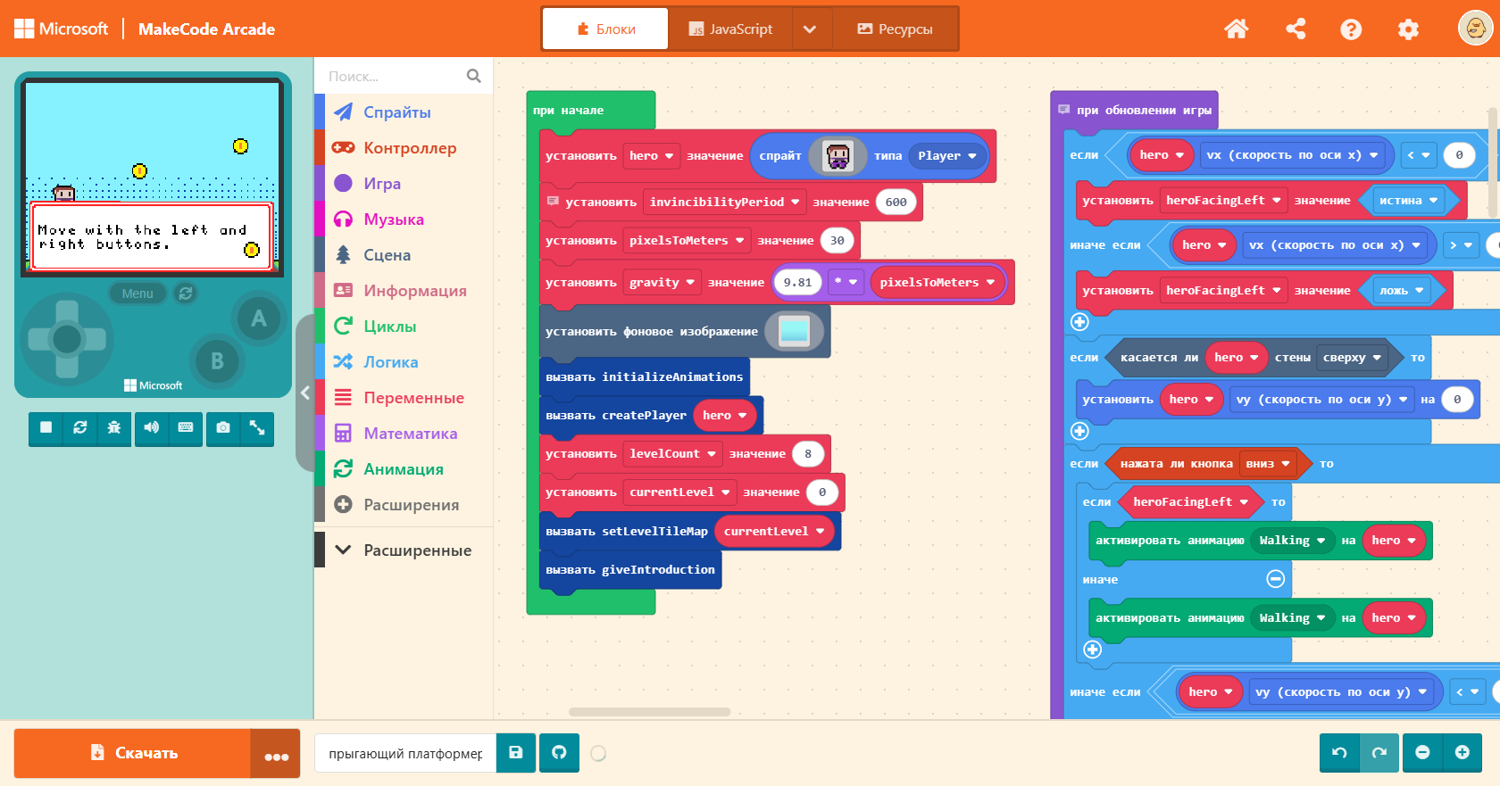Open the Сцена toolbox category
Screen dimensions: 1500x786
point(404,255)
